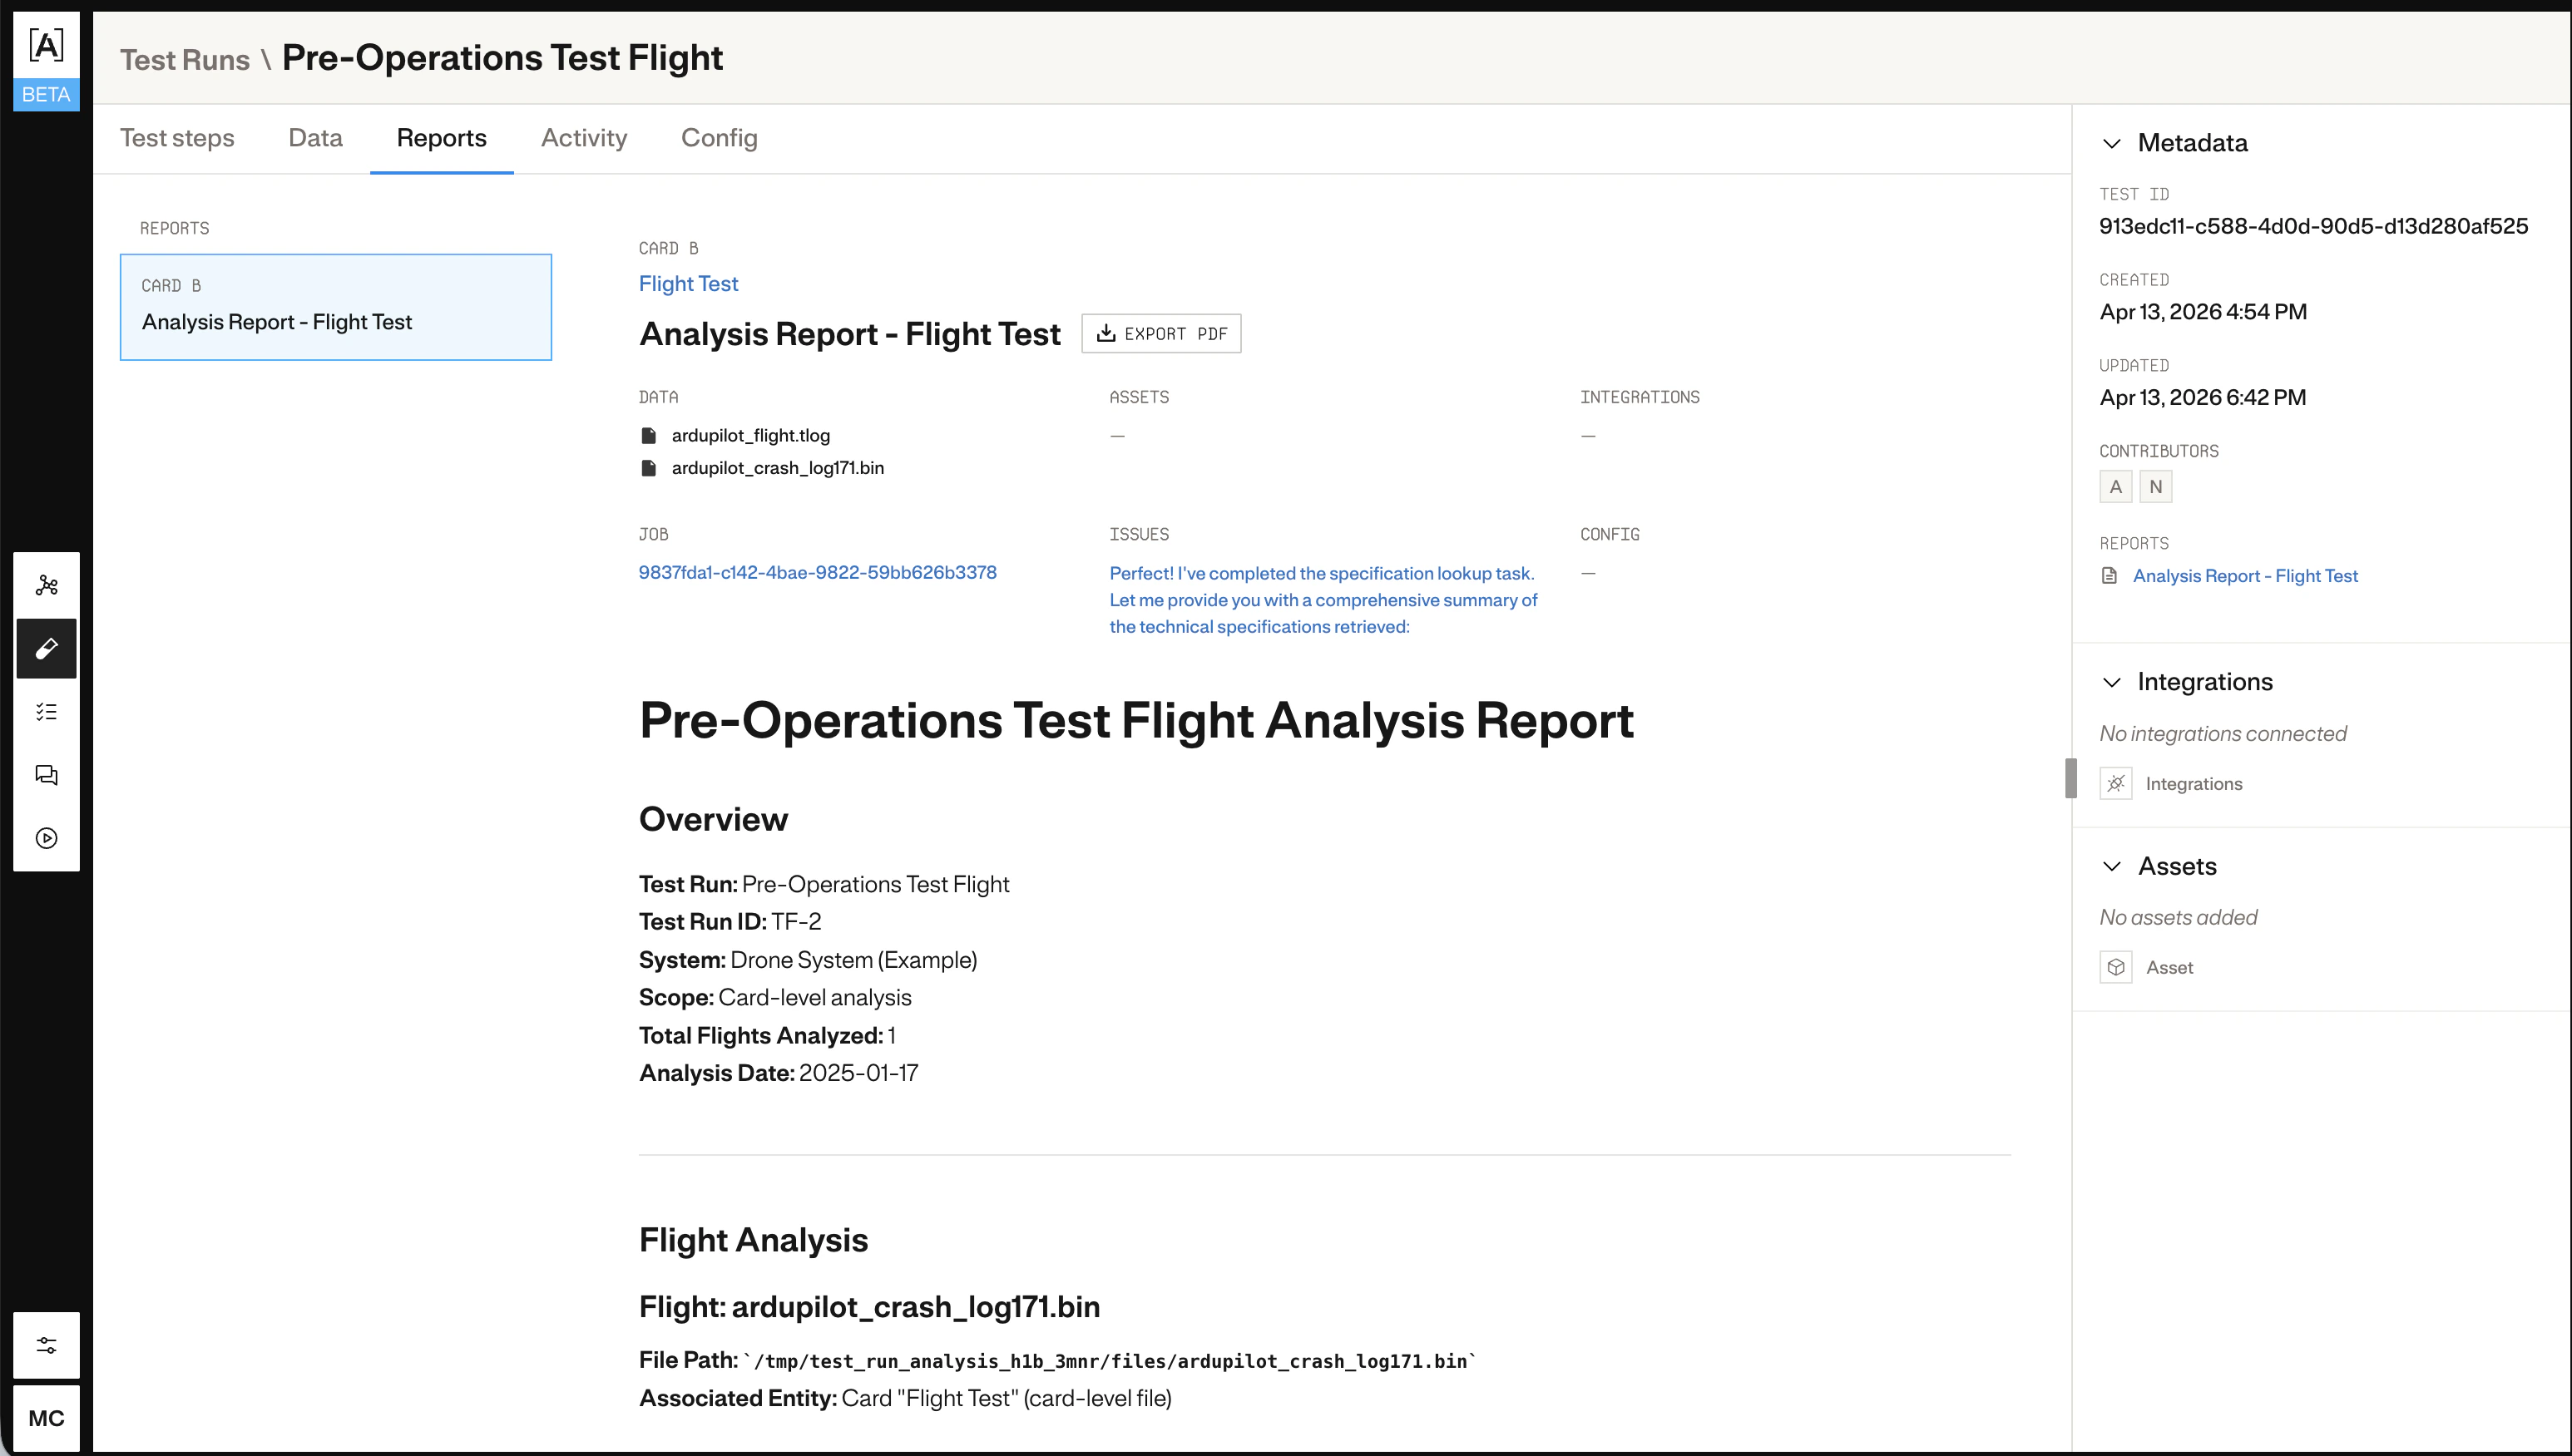
Task: Collapse the Metadata section
Action: 2111,143
